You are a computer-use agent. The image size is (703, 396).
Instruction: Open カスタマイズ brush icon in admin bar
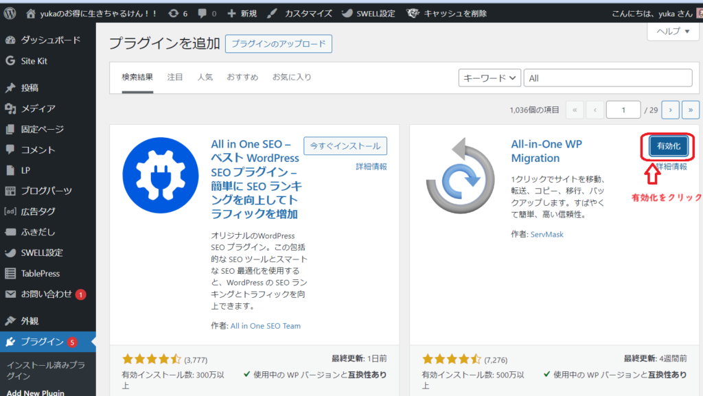point(273,13)
